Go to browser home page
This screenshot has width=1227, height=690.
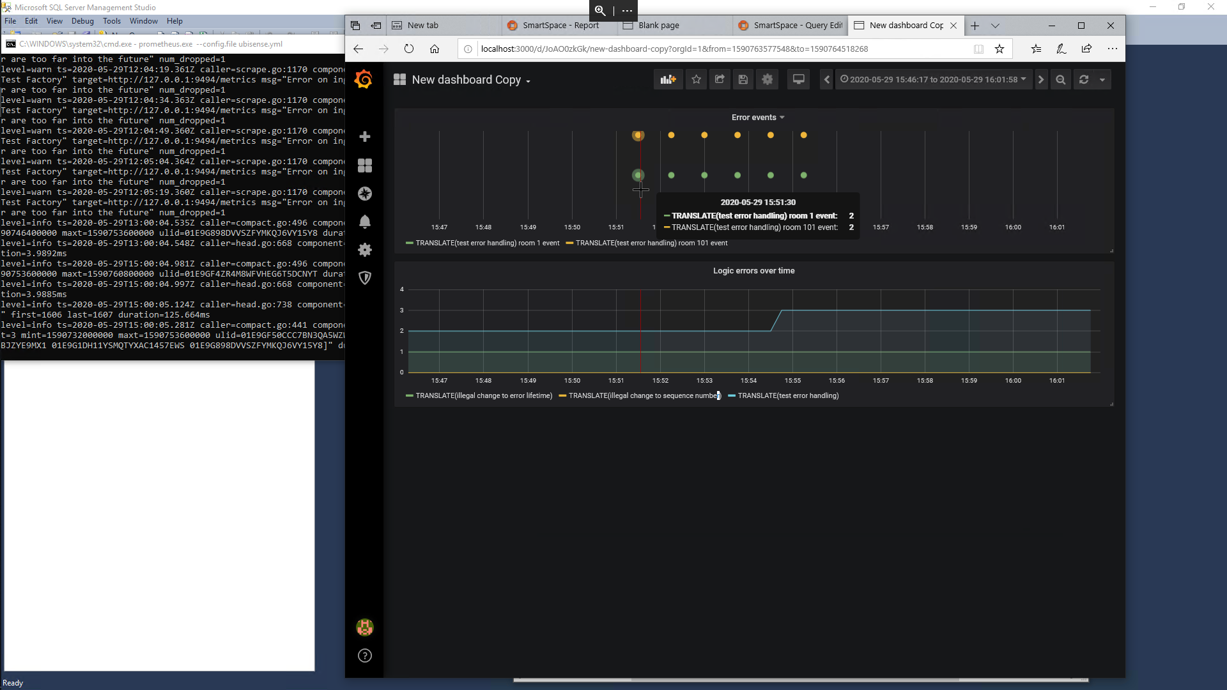tap(435, 49)
